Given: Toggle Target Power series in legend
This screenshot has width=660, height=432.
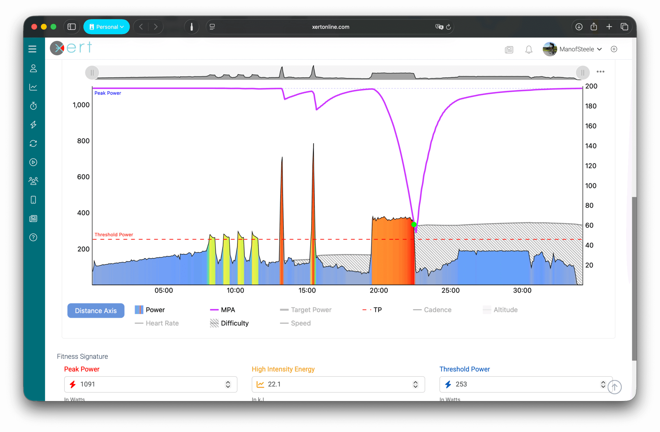Looking at the screenshot, I should tap(306, 310).
